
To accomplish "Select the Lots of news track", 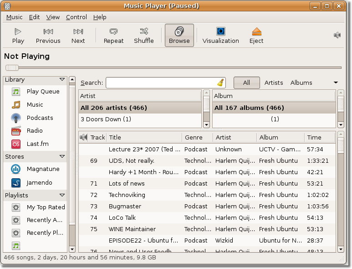I will click(207, 183).
